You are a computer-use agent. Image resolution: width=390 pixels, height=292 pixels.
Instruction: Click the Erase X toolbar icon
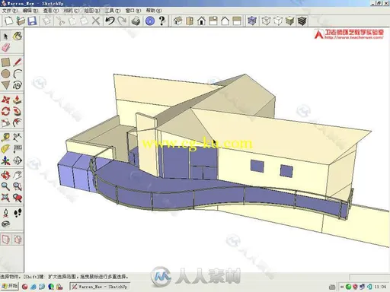(96, 21)
